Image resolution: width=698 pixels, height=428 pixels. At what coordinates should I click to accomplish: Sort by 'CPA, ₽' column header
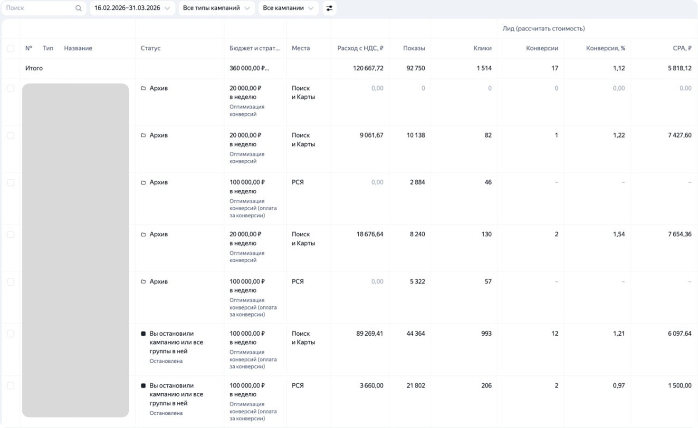(682, 48)
